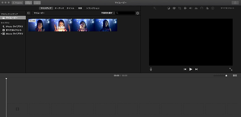241x117 pixels.
Task: Switch to the 背景 tab
Action: click(80, 8)
